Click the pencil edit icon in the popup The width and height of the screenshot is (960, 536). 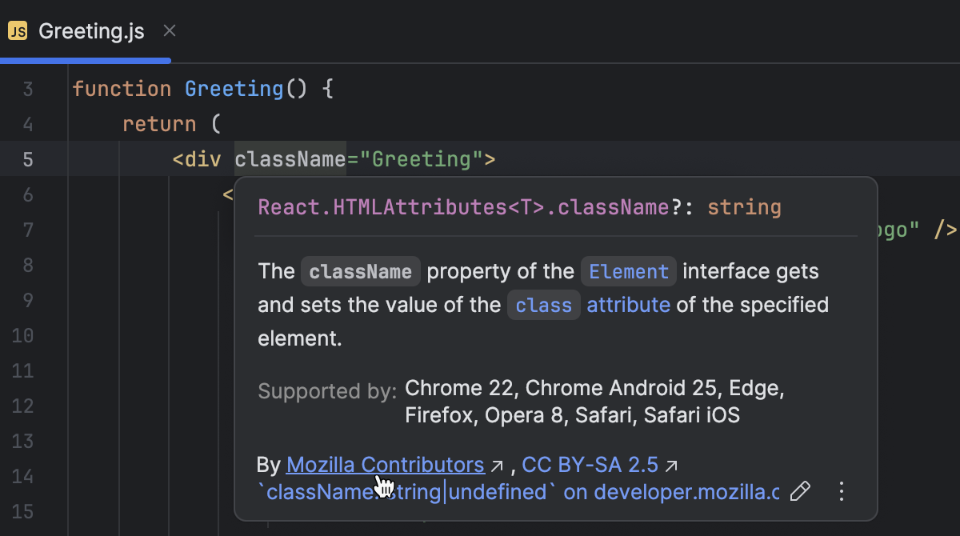(799, 491)
